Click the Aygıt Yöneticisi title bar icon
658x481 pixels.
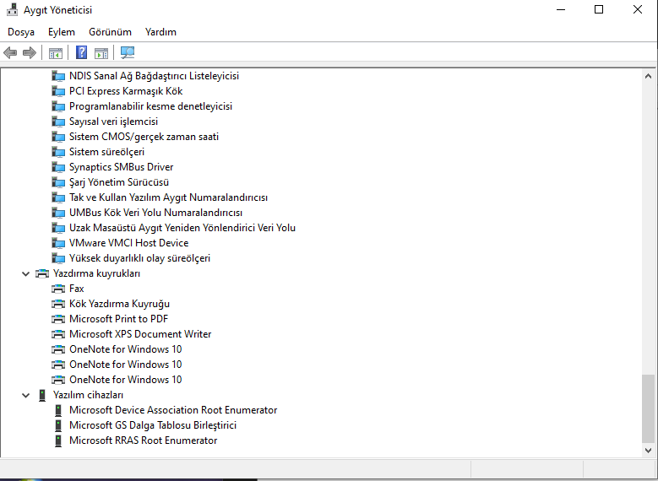[12, 9]
